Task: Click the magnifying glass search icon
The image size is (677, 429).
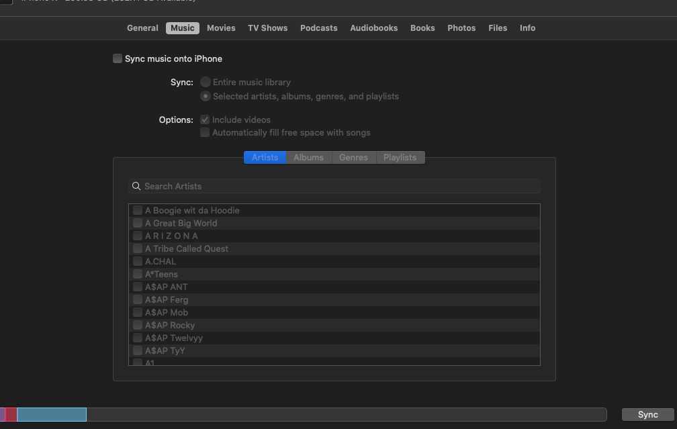Action: click(x=136, y=186)
